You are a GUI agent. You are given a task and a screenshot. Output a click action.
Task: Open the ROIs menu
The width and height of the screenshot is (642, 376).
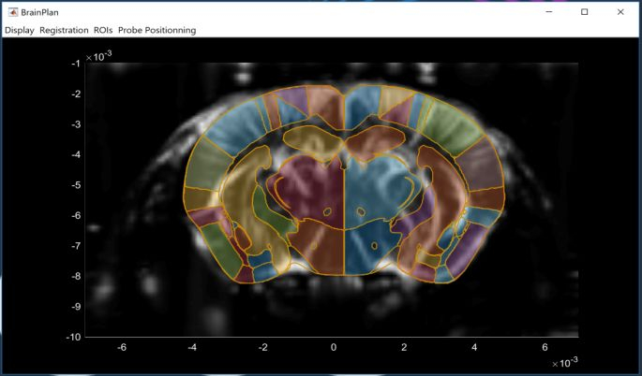[103, 30]
